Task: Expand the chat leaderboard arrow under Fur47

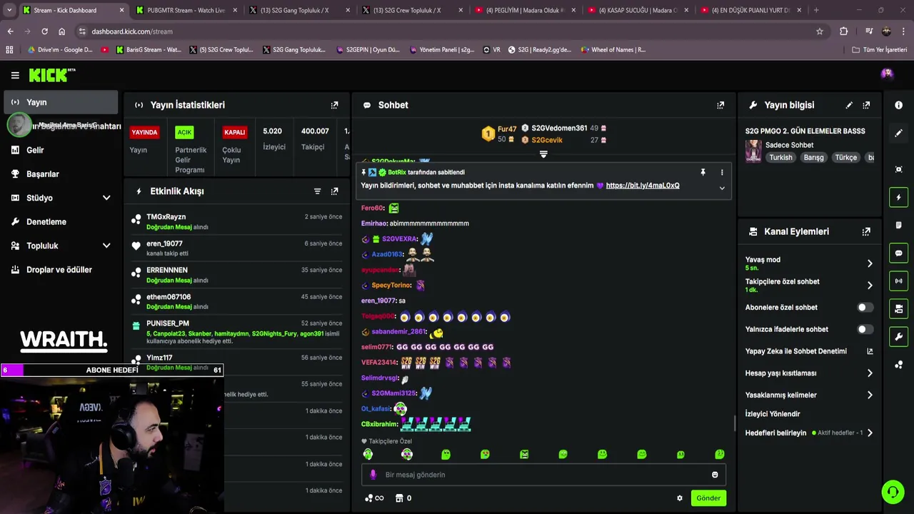Action: [x=543, y=154]
